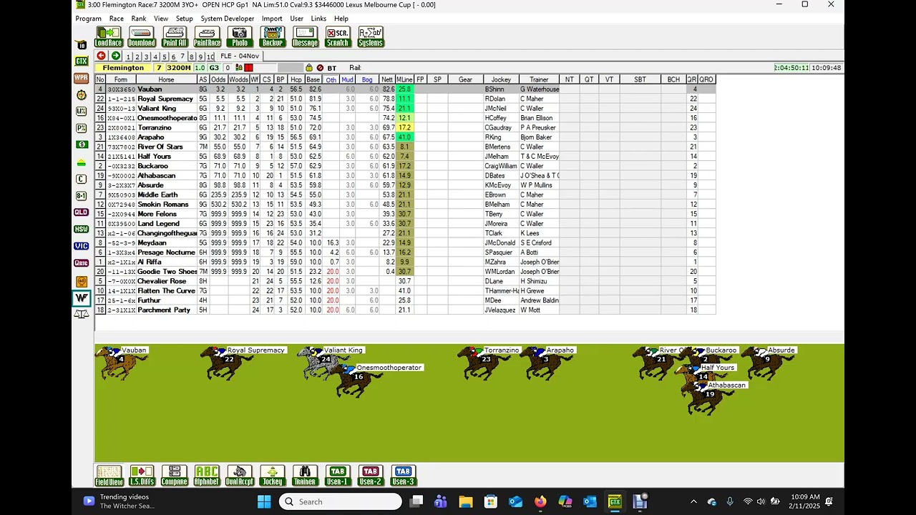The height and width of the screenshot is (515, 916).
Task: Click the Compare bottom icon
Action: (175, 476)
